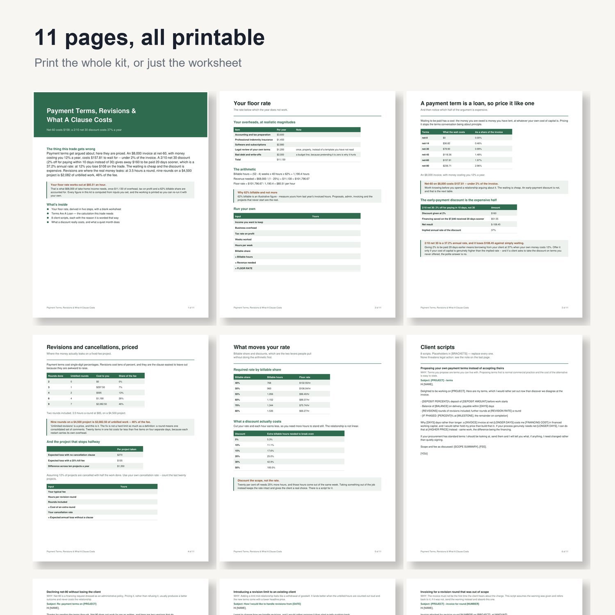Screen dimensions: 615x615
Task: Click the 'Your floor rate works out at $85.51 an hour.' callout
Action: click(121, 190)
